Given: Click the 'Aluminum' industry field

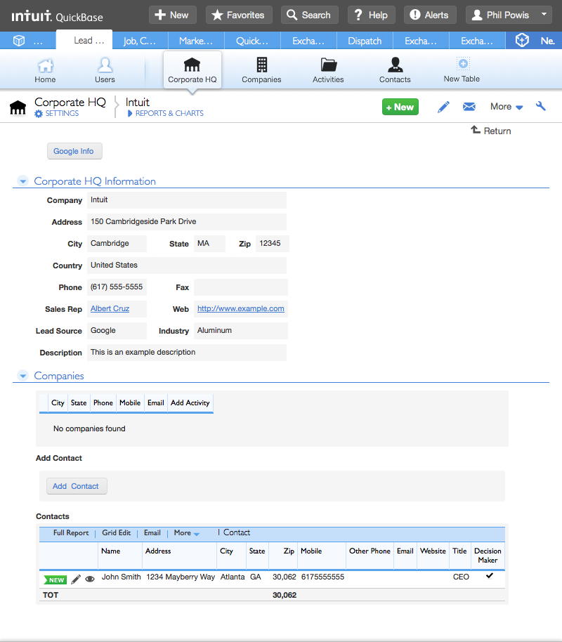Looking at the screenshot, I should click(x=241, y=331).
